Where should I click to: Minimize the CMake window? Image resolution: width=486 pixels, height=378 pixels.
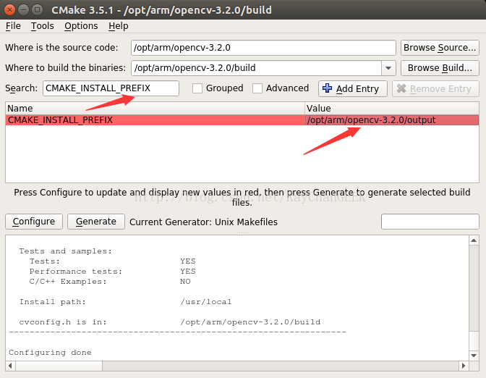click(x=24, y=10)
